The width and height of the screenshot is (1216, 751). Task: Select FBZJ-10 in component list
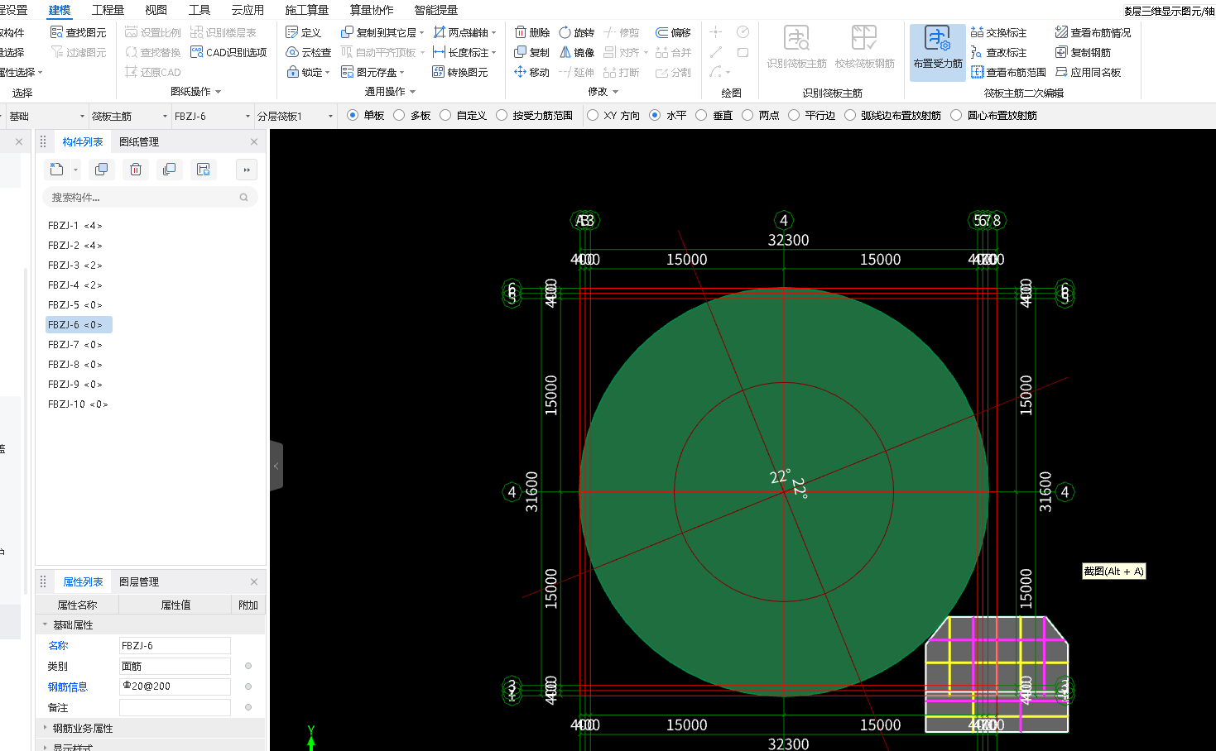click(x=79, y=404)
